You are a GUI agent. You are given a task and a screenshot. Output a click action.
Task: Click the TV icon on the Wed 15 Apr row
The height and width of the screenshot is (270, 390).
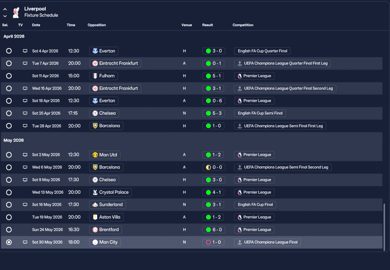pyautogui.click(x=25, y=88)
